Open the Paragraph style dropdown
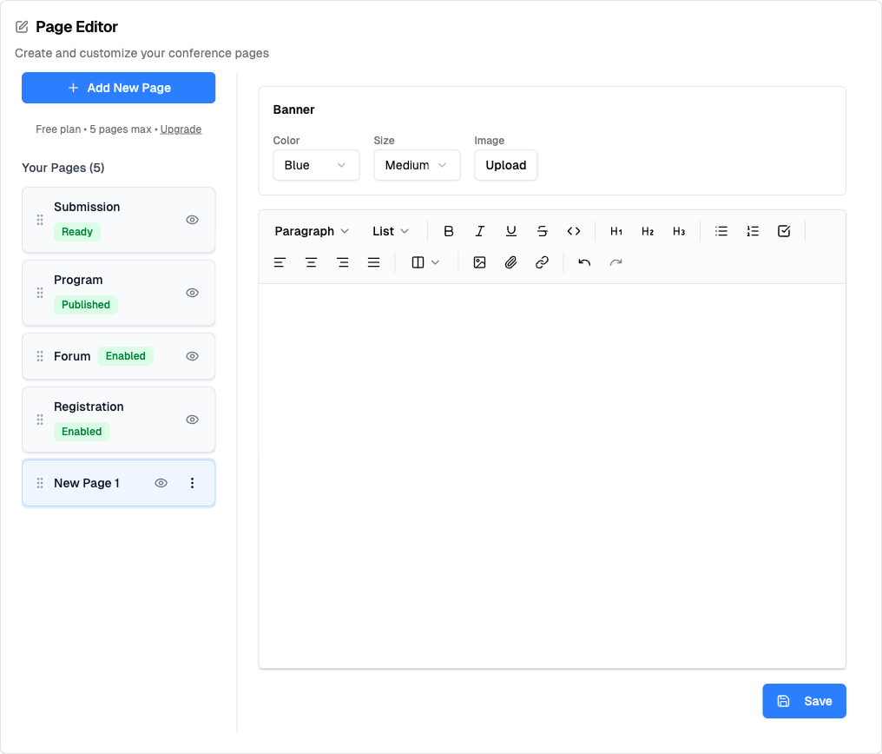Image resolution: width=882 pixels, height=754 pixels. [x=312, y=231]
